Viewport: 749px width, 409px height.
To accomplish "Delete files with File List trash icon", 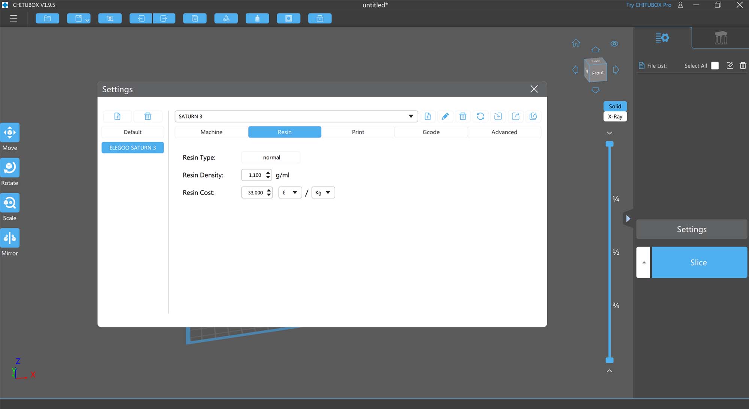I will tap(743, 66).
